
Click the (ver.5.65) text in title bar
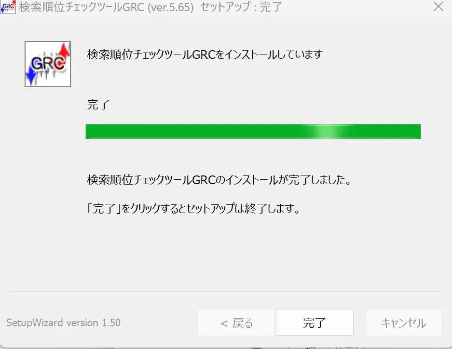[x=170, y=7]
